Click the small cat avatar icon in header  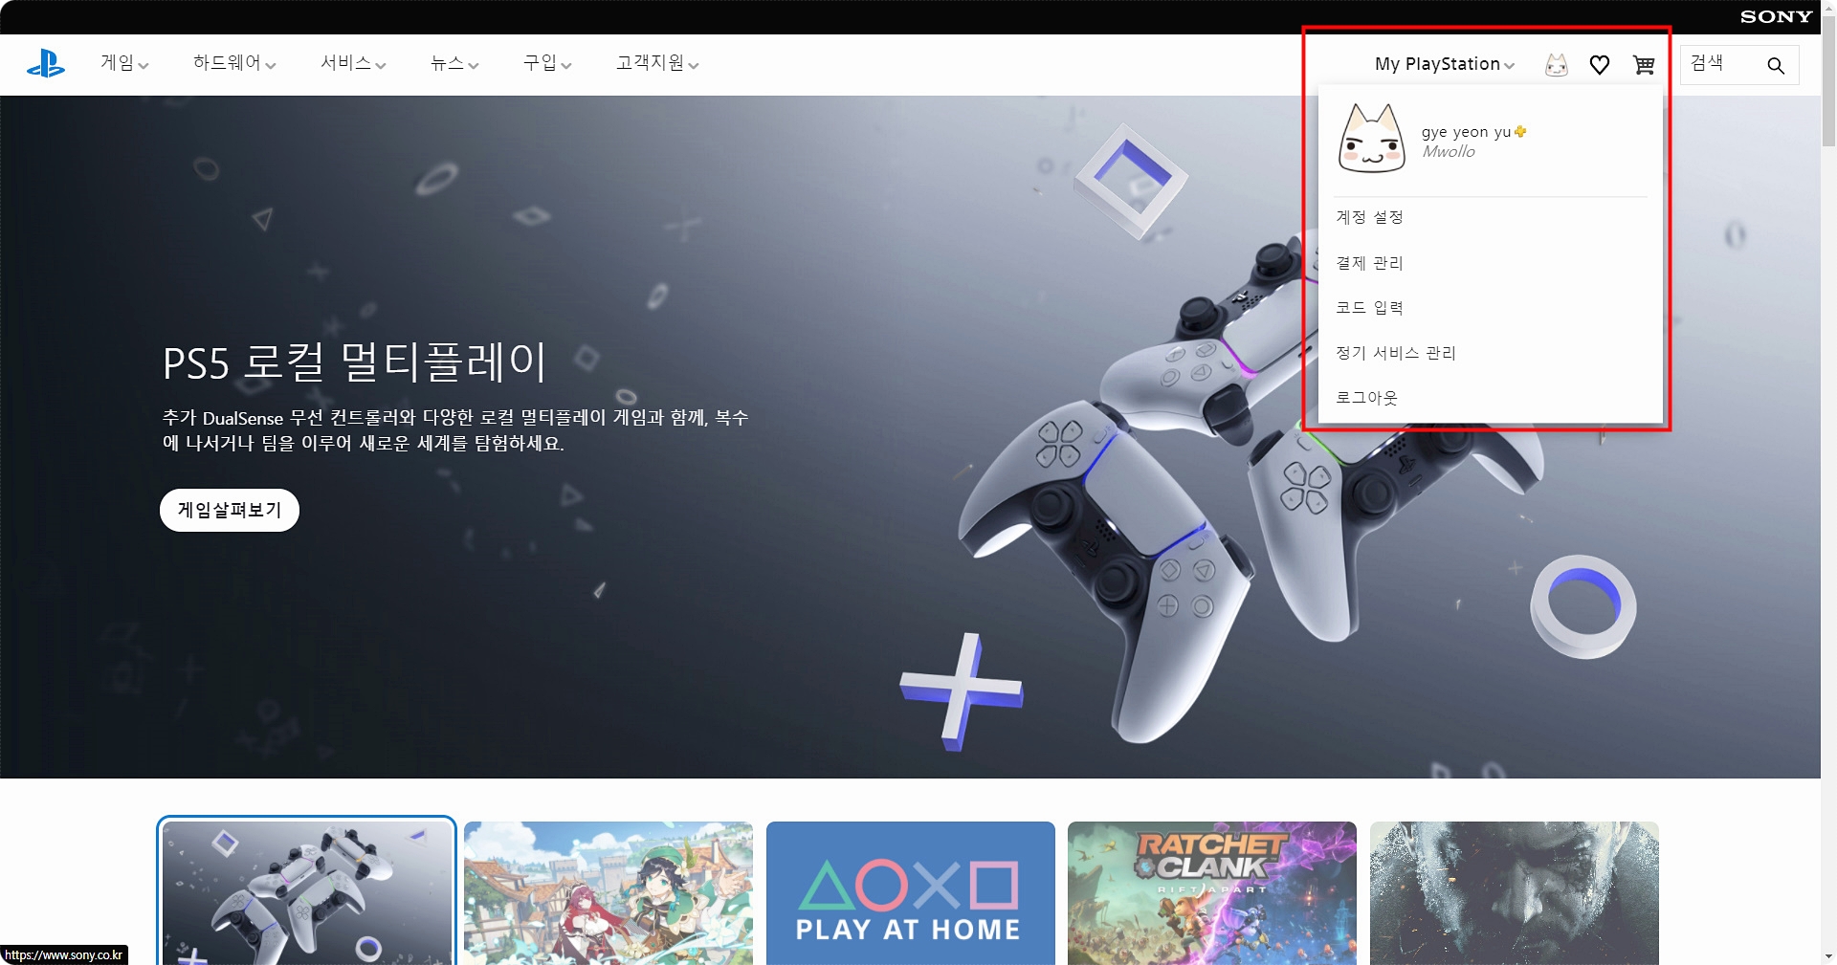coord(1557,65)
